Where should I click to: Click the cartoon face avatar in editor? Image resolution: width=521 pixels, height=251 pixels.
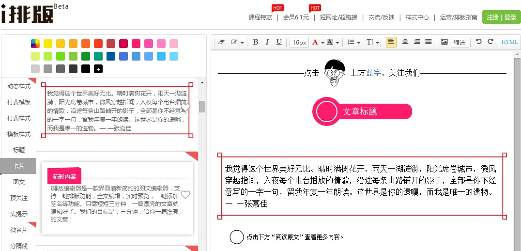coord(335,73)
